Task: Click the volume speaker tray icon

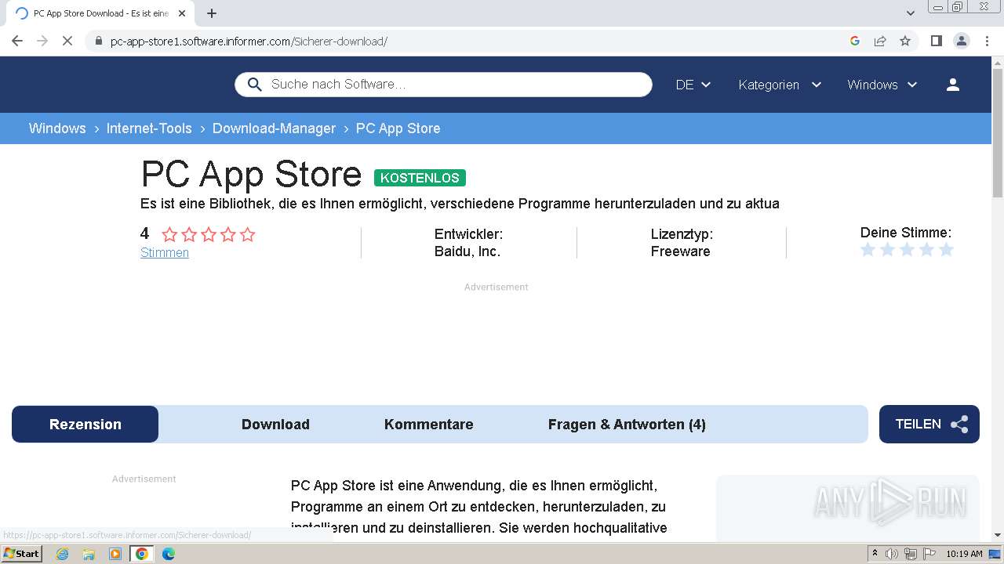Action: pos(892,554)
